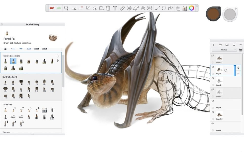Open the Color wheel in the toolbar

191,8
